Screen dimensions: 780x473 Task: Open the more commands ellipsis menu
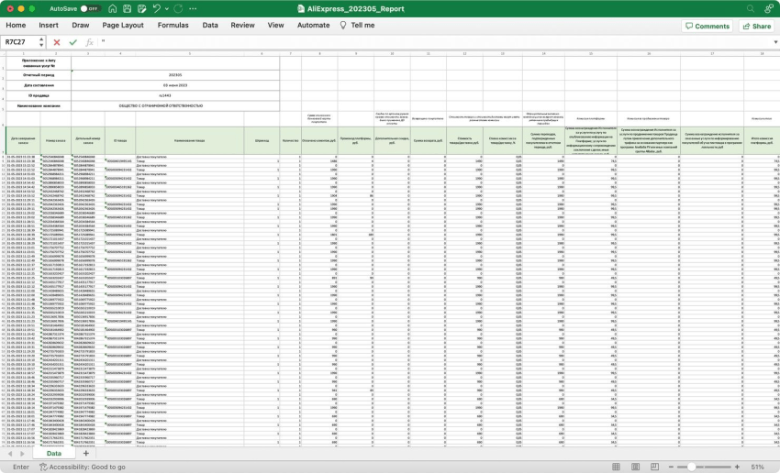pos(193,8)
